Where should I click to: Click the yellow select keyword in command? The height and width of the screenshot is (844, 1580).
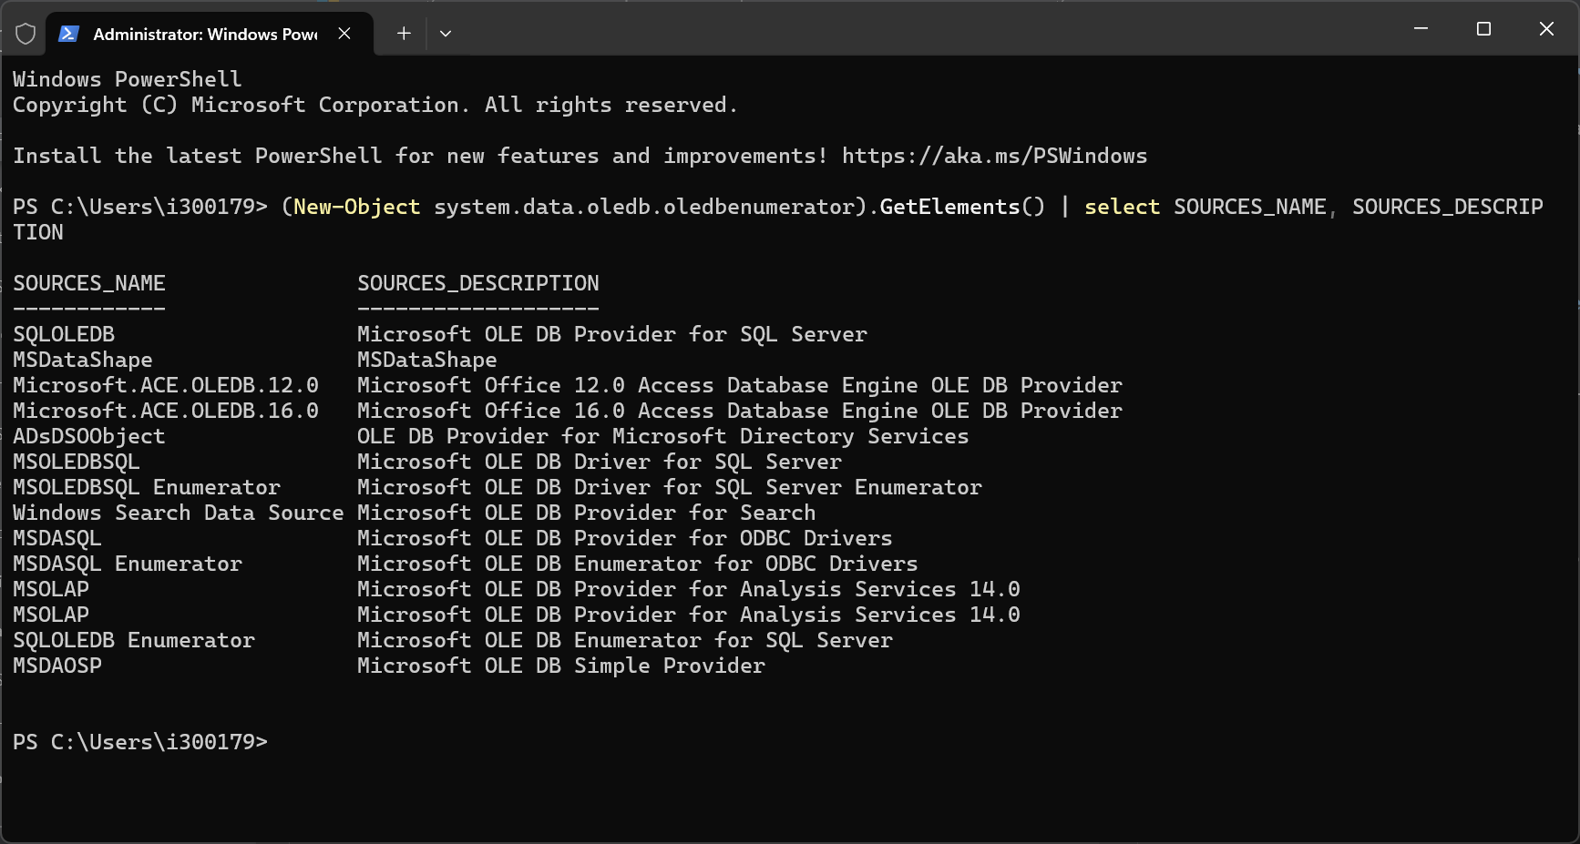1122,207
